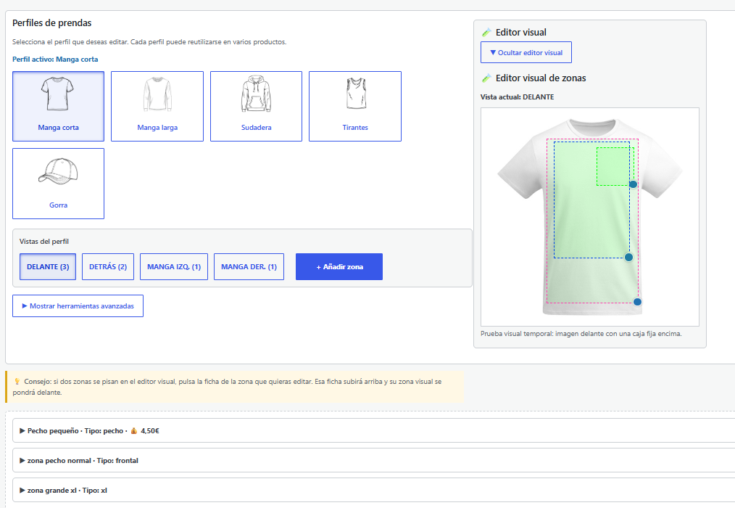Click the 'Perfil activo: Manga corta' text
Screen dimensions: 735x508
pyautogui.click(x=55, y=60)
